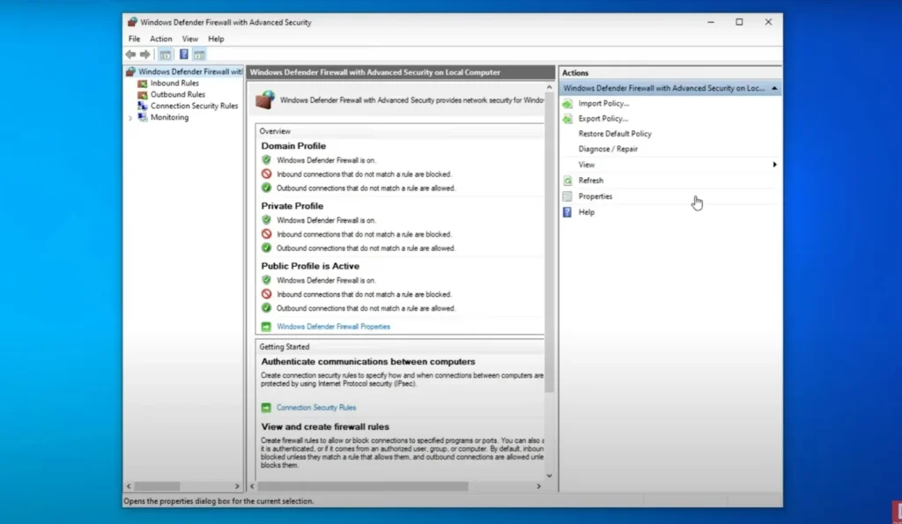Choose Restore Default Policy action
This screenshot has height=524, width=902.
point(614,134)
